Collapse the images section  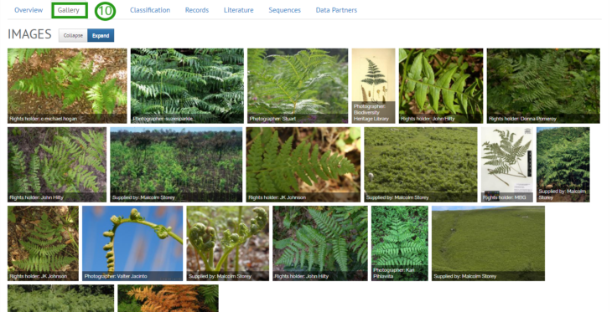[x=73, y=35]
